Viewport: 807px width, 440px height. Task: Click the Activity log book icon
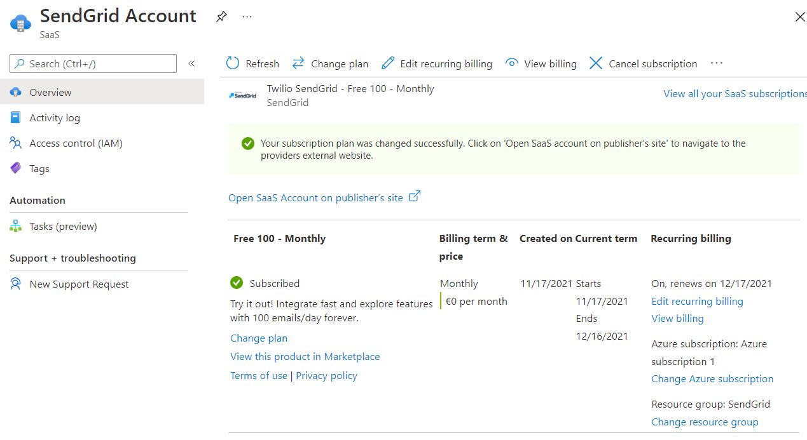(x=16, y=117)
